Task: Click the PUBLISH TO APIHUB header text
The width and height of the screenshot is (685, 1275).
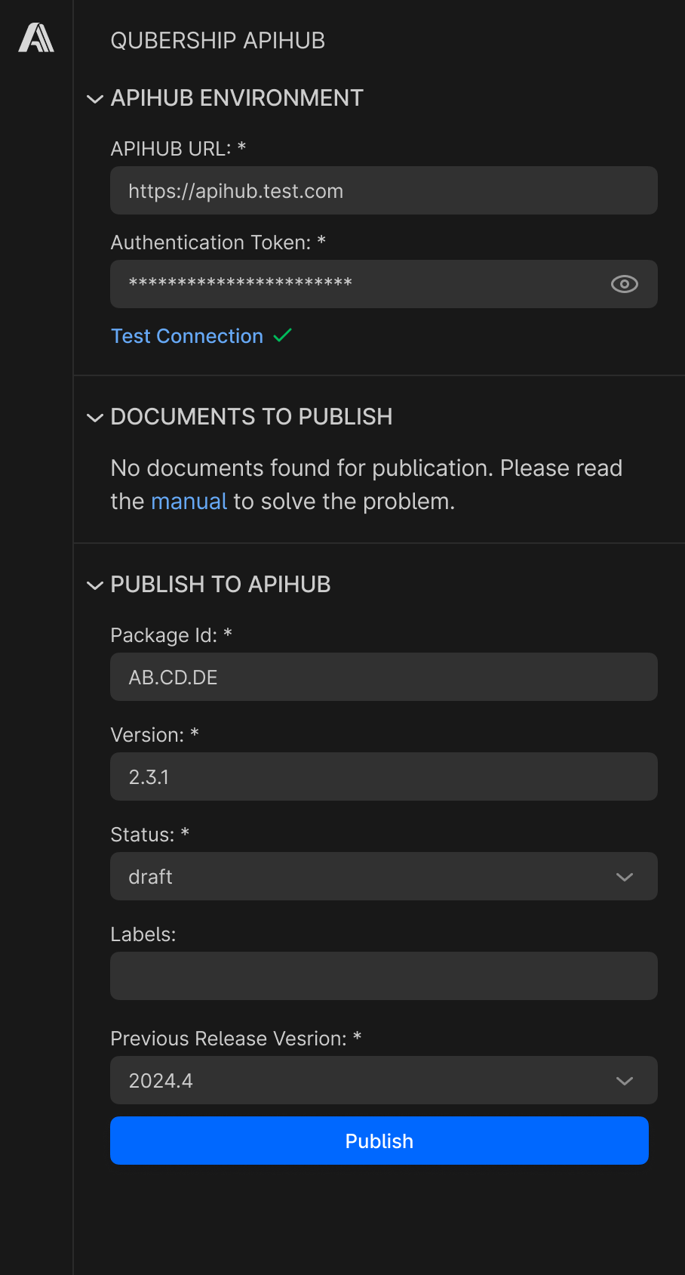Action: pyautogui.click(x=221, y=585)
